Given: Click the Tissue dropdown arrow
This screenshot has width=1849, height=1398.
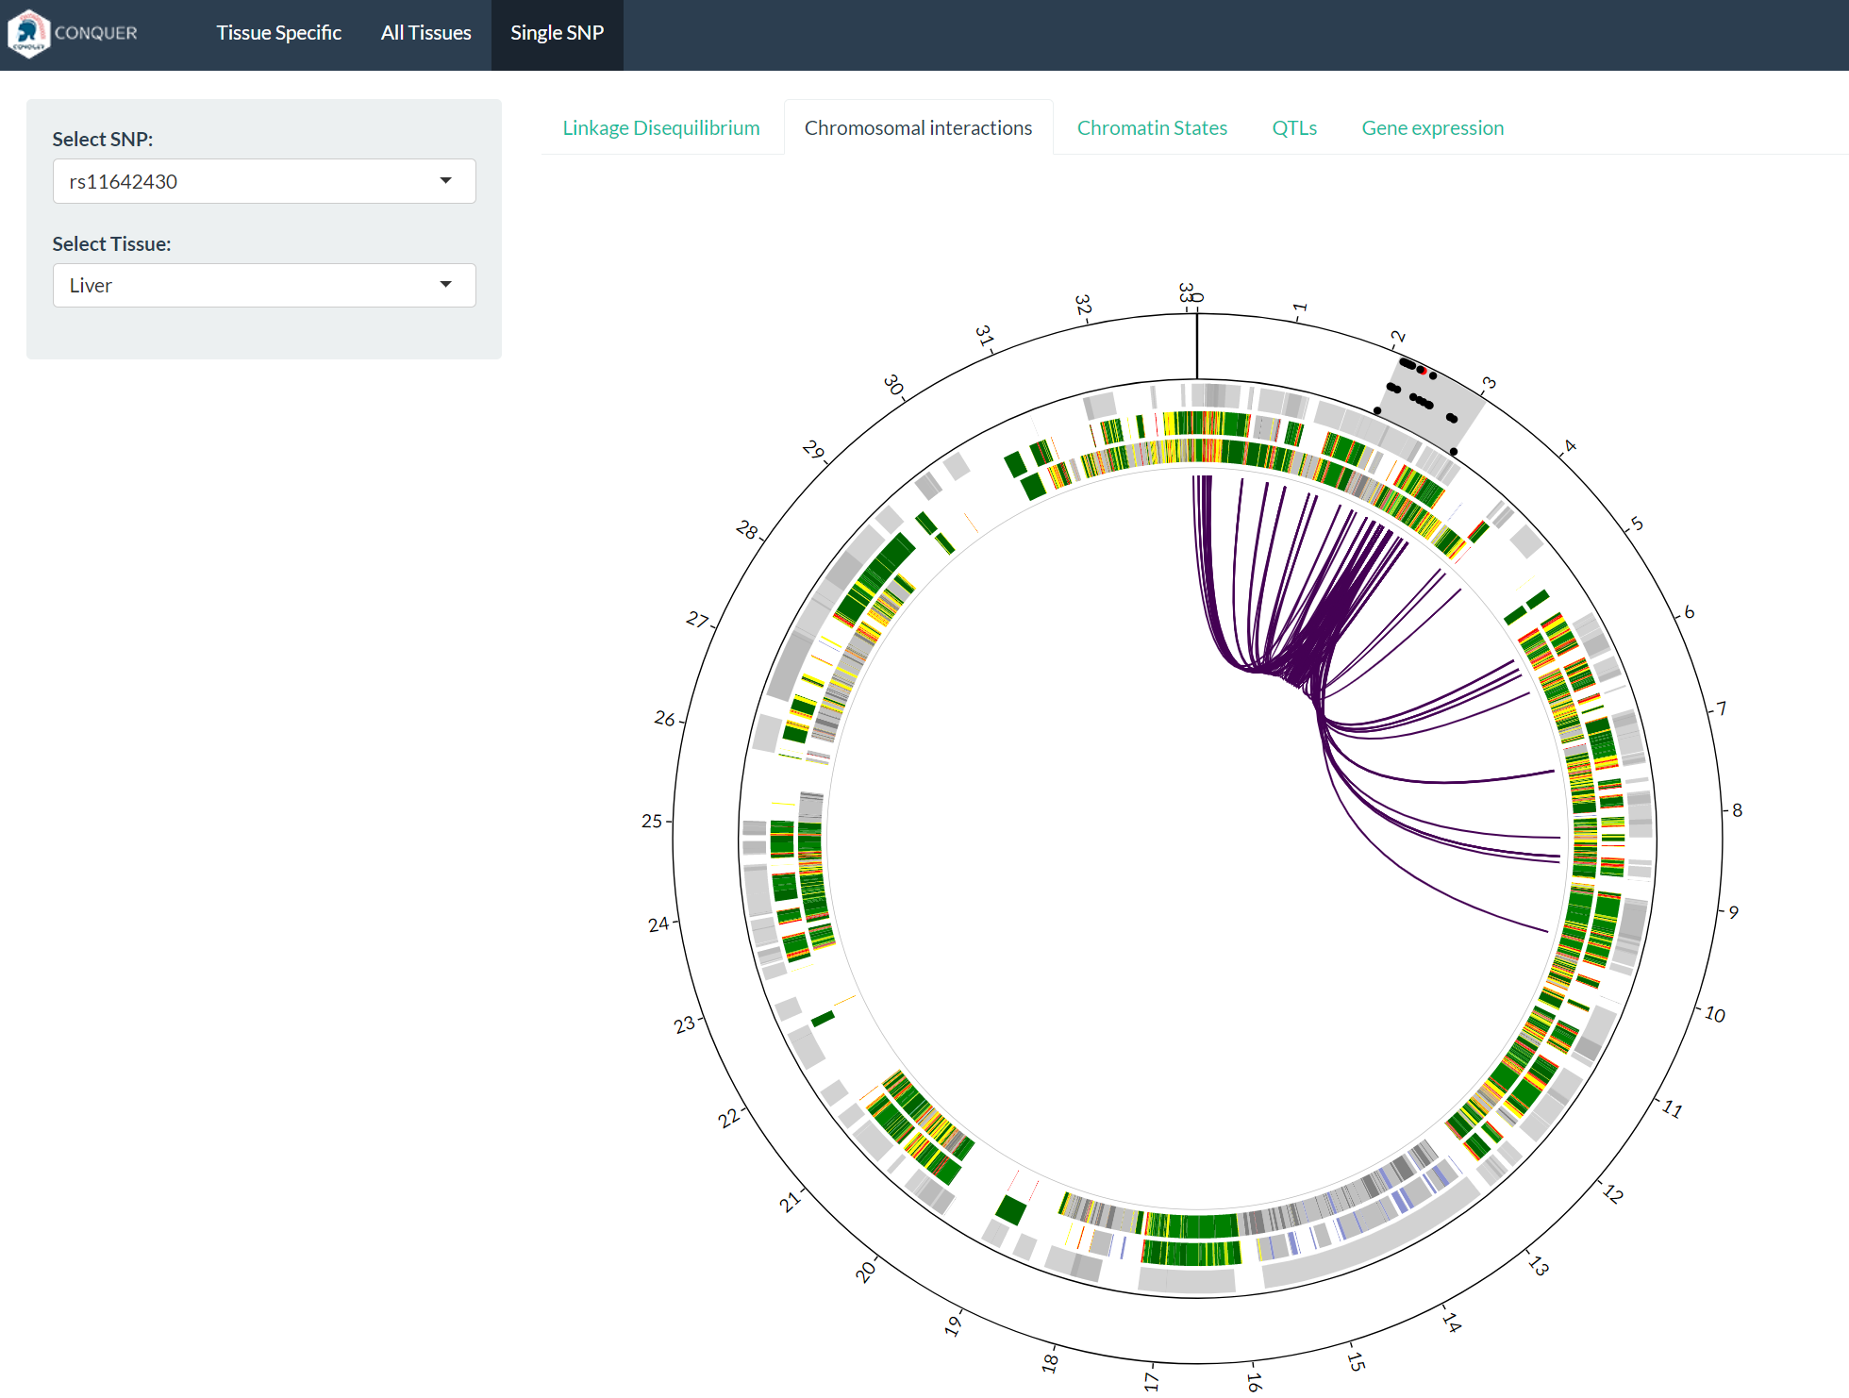Looking at the screenshot, I should pyautogui.click(x=445, y=284).
